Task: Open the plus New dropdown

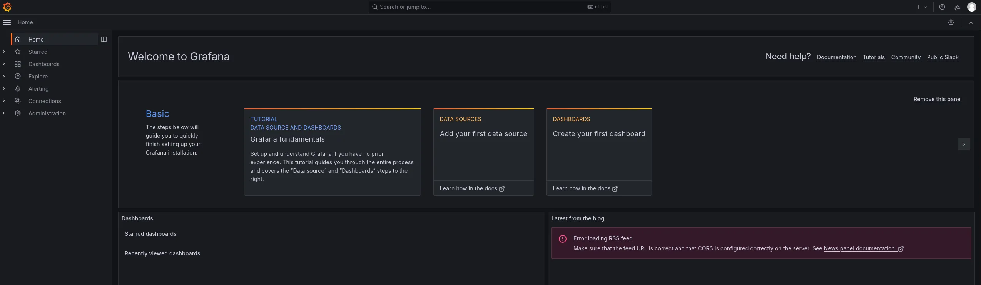Action: pyautogui.click(x=921, y=7)
